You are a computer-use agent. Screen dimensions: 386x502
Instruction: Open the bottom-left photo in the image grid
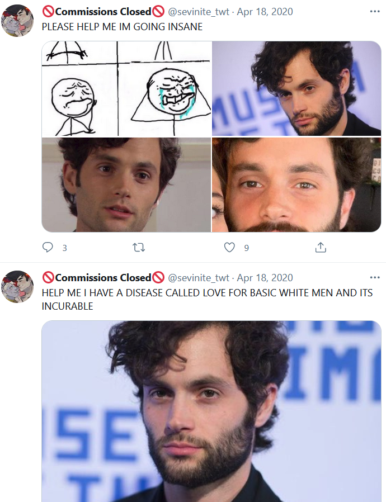tap(126, 184)
